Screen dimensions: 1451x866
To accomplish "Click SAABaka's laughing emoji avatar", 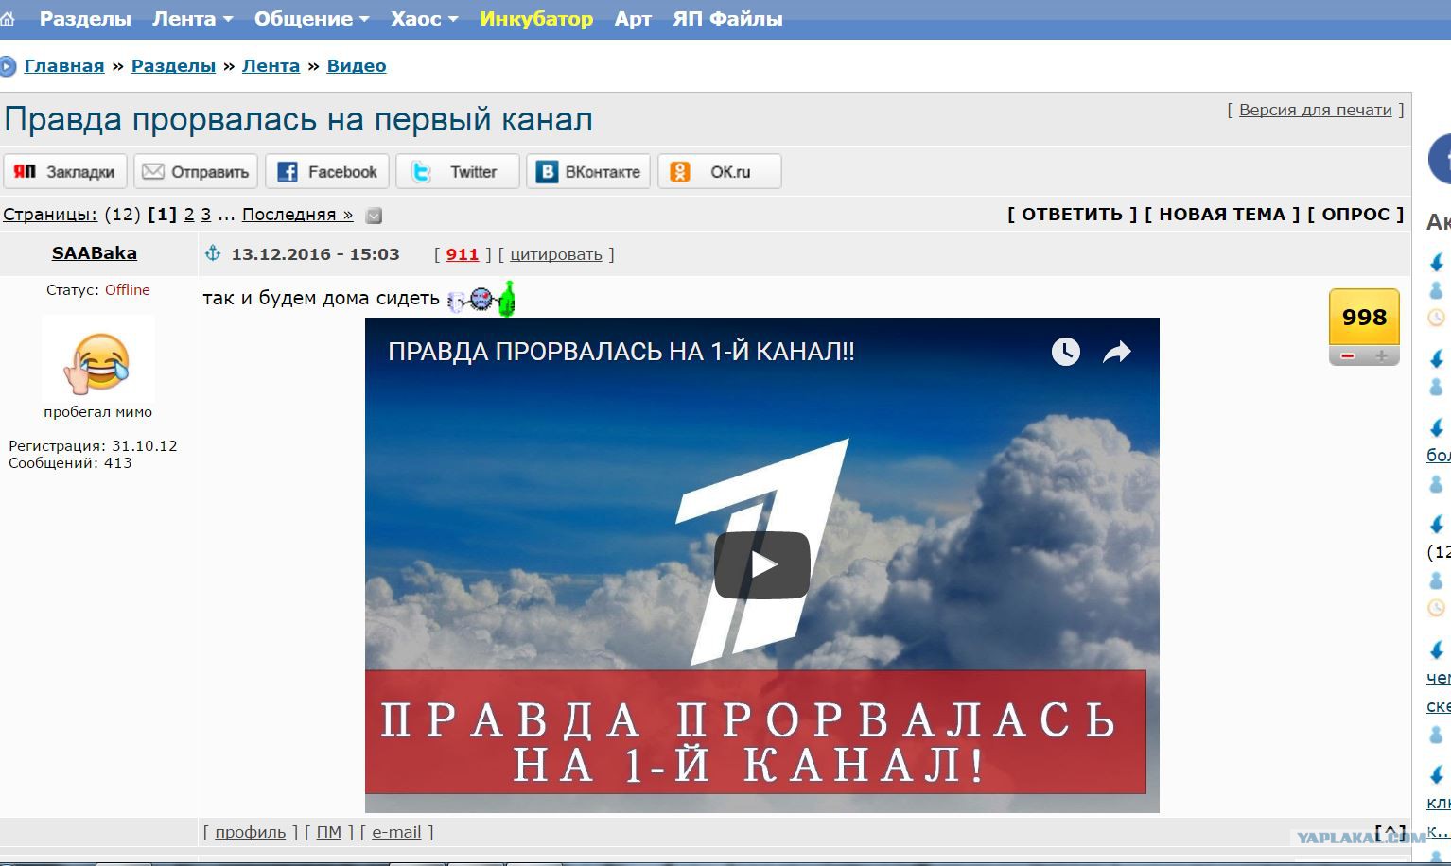I will [97, 359].
